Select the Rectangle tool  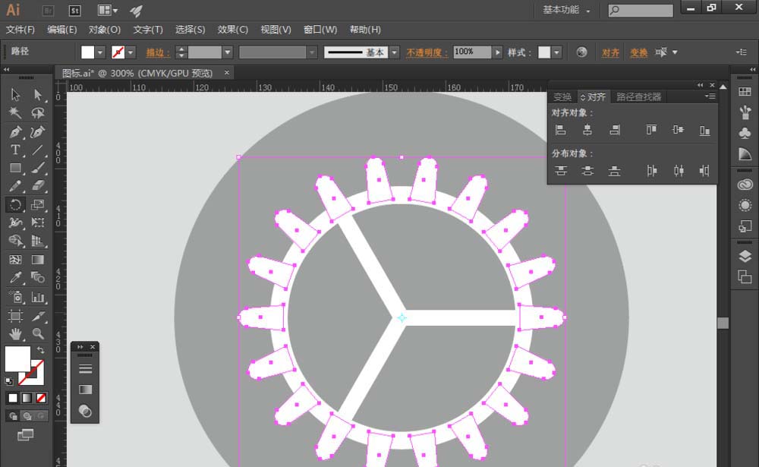(x=15, y=168)
